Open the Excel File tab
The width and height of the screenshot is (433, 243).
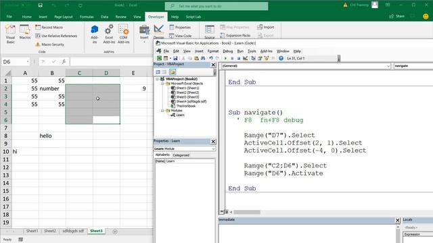point(9,17)
